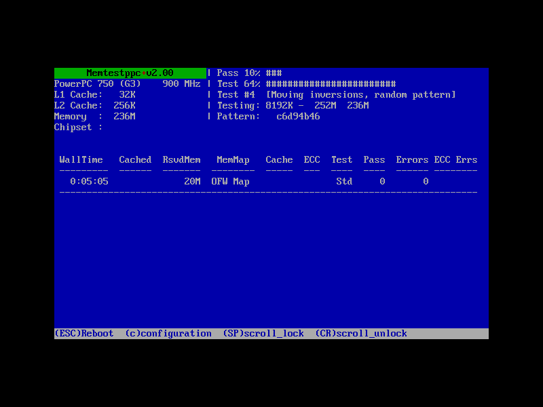Activate (CR)scroll_unlock in bottom bar

[x=361, y=334]
